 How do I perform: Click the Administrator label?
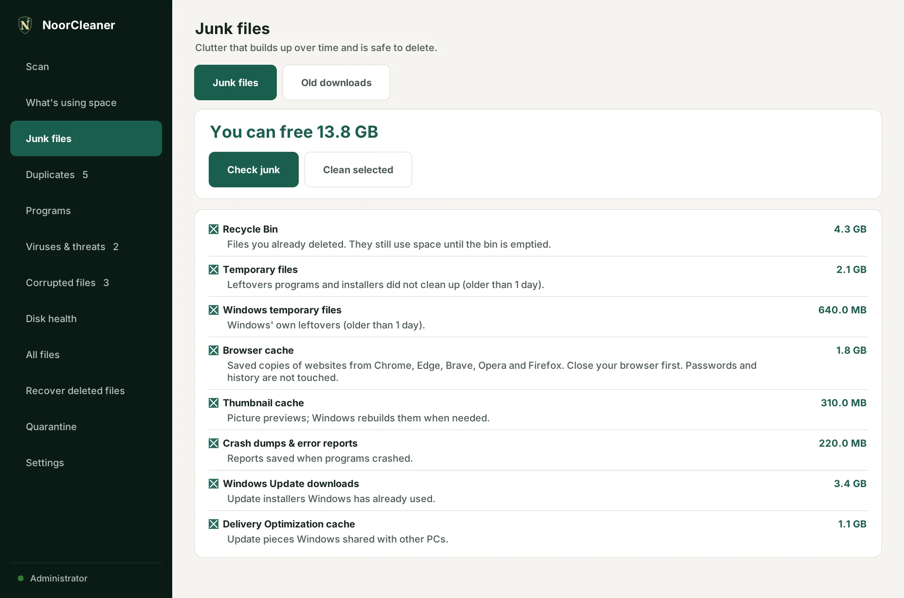pyautogui.click(x=59, y=578)
